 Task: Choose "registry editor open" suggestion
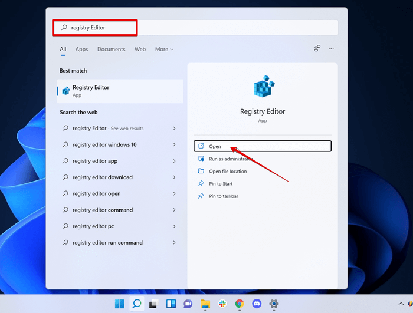(97, 193)
